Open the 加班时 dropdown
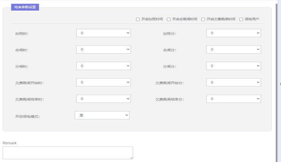281x162 pixels. [103, 33]
